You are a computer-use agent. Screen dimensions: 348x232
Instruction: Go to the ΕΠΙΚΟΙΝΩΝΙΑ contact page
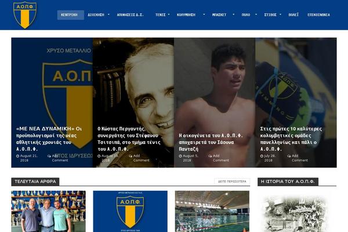click(x=318, y=15)
